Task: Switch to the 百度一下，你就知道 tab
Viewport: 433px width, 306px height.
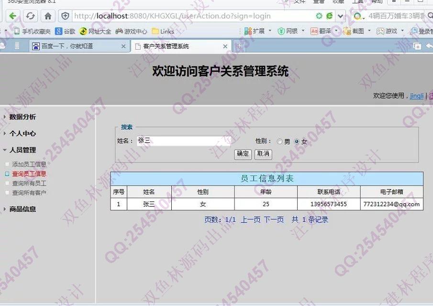Action: click(78, 46)
